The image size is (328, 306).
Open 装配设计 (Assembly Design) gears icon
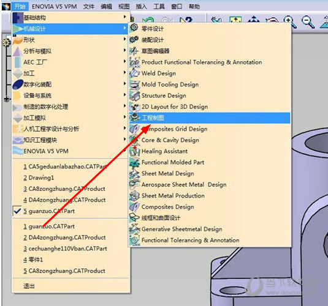(x=134, y=39)
